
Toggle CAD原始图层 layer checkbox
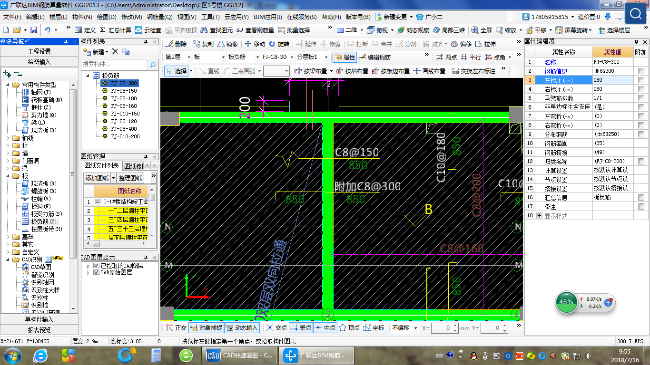coord(97,272)
